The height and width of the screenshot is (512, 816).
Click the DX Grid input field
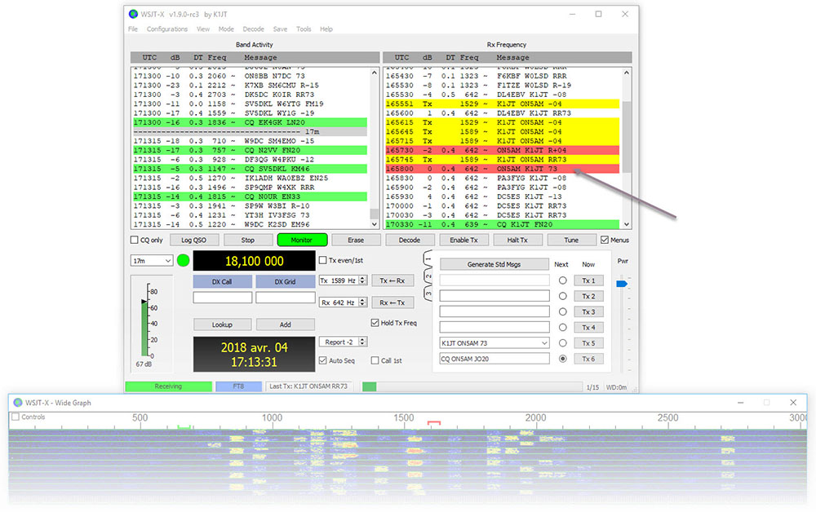(x=285, y=298)
